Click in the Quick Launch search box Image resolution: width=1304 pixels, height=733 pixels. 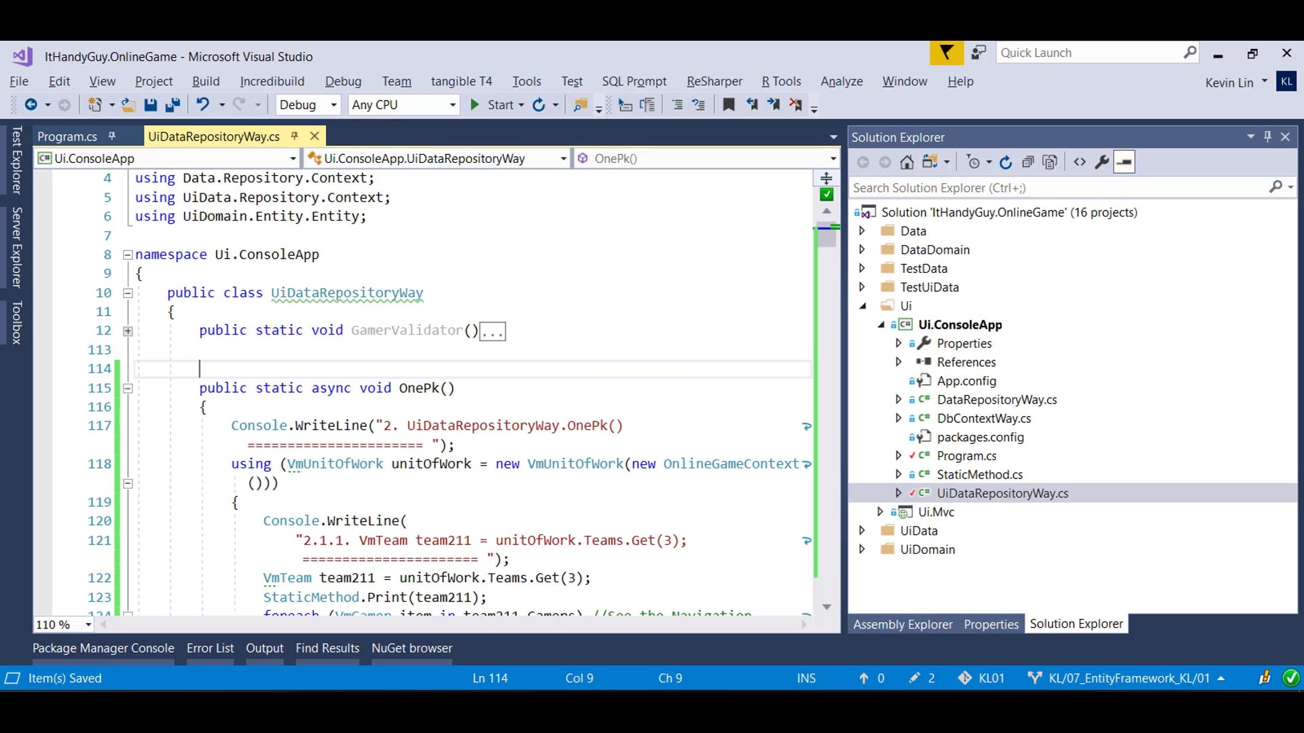(1087, 53)
